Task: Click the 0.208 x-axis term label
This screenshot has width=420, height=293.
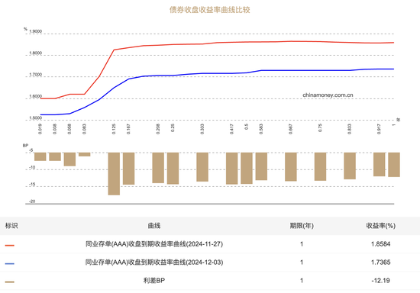Action: tap(158, 129)
